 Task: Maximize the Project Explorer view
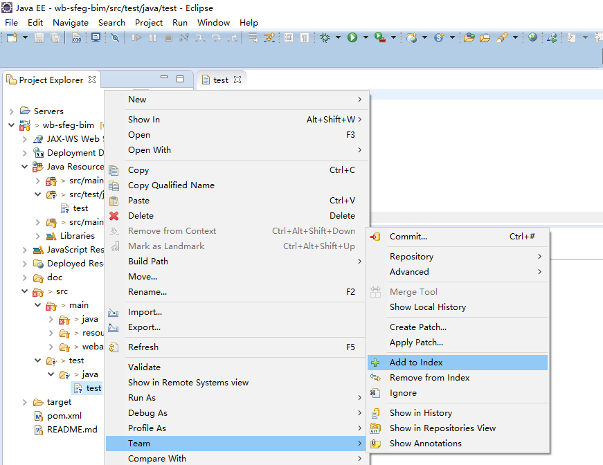(180, 79)
